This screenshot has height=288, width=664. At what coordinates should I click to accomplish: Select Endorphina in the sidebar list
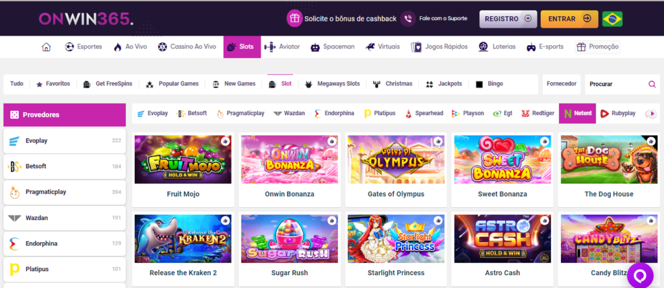[64, 243]
